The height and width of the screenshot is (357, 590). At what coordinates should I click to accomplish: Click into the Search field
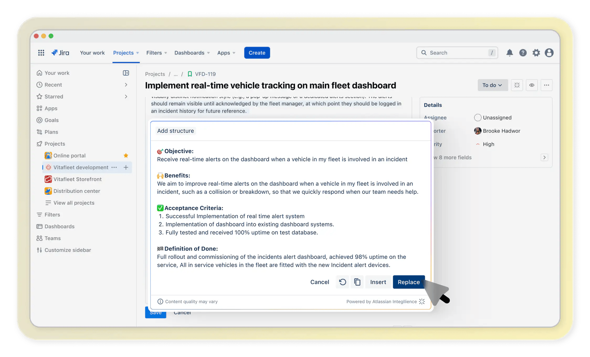(x=457, y=53)
